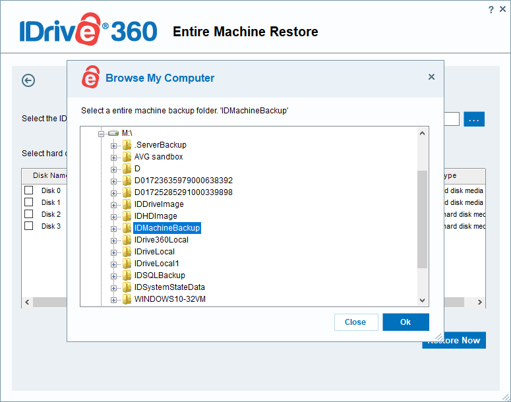The width and height of the screenshot is (511, 402).
Task: Click the WINDOWS10-32VM folder icon
Action: (127, 299)
